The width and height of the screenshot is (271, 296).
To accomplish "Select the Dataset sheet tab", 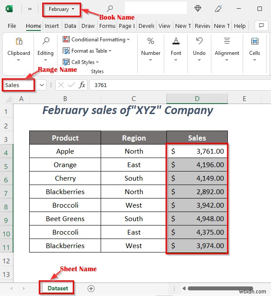I will pos(58,288).
